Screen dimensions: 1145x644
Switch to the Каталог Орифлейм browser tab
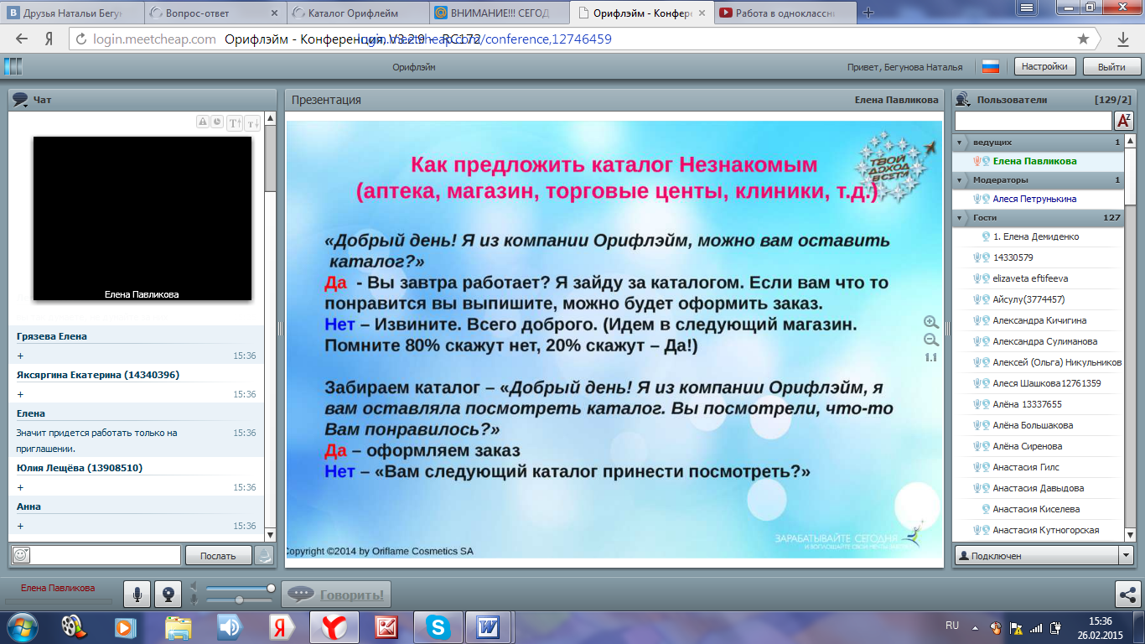tap(359, 13)
